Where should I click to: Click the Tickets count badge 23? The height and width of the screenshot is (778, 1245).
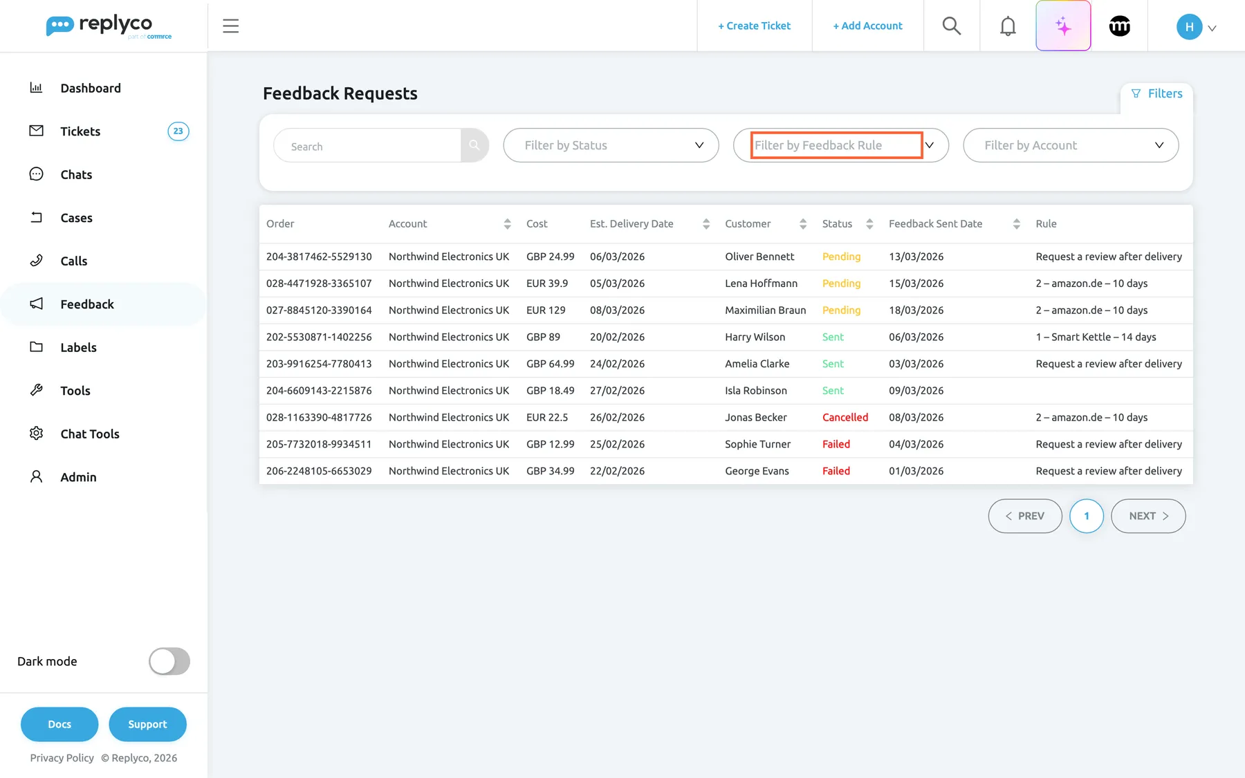[178, 131]
